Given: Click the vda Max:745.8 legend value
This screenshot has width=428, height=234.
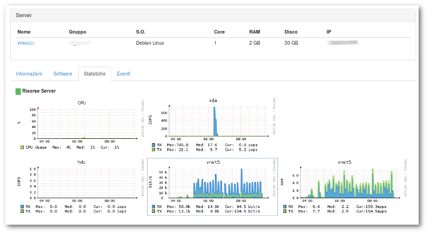Looking at the screenshot, I should click(178, 145).
